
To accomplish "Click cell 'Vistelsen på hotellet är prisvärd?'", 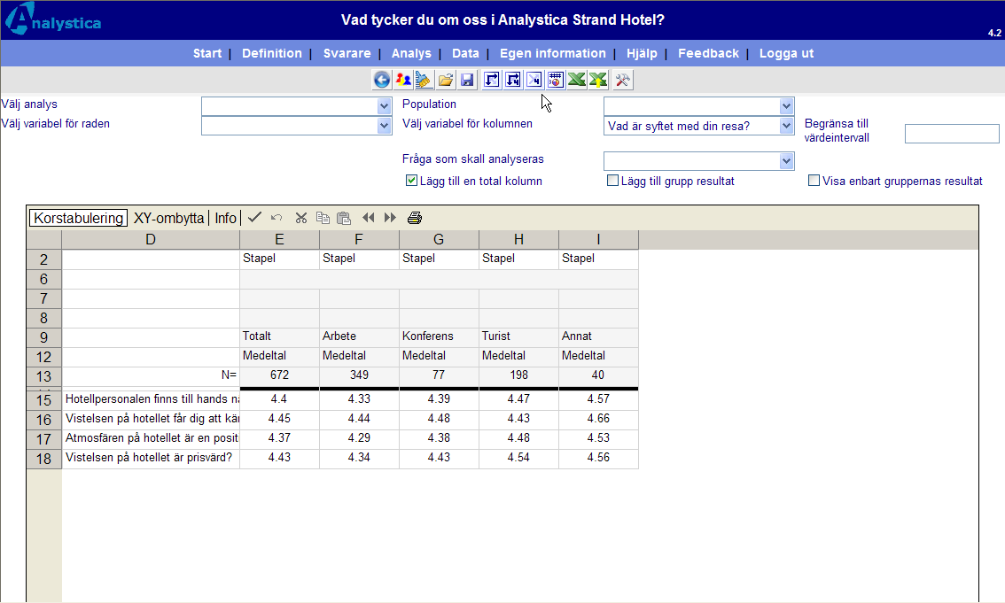I will coord(151,458).
